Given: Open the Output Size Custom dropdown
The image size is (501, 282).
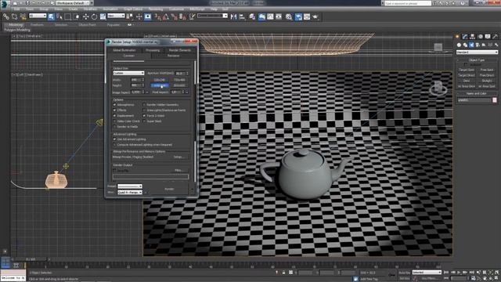Looking at the screenshot, I should click(128, 73).
